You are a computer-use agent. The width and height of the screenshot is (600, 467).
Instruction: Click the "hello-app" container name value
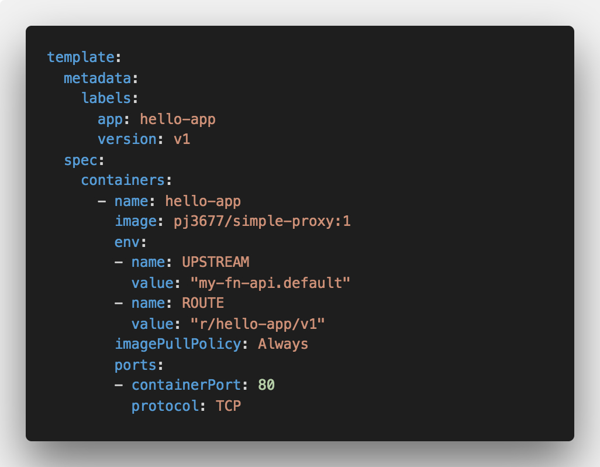click(203, 201)
